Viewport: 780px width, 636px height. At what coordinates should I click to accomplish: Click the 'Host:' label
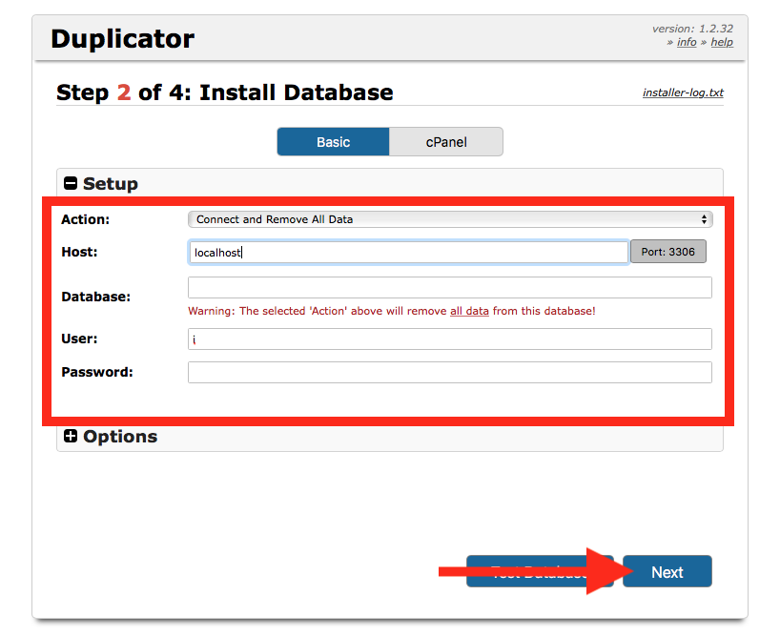[79, 252]
